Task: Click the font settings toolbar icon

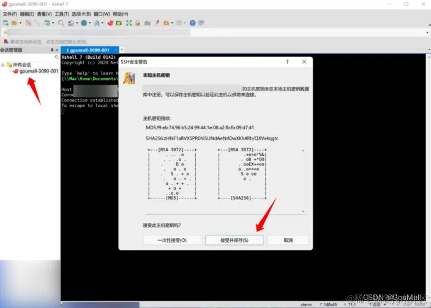Action: point(97,23)
